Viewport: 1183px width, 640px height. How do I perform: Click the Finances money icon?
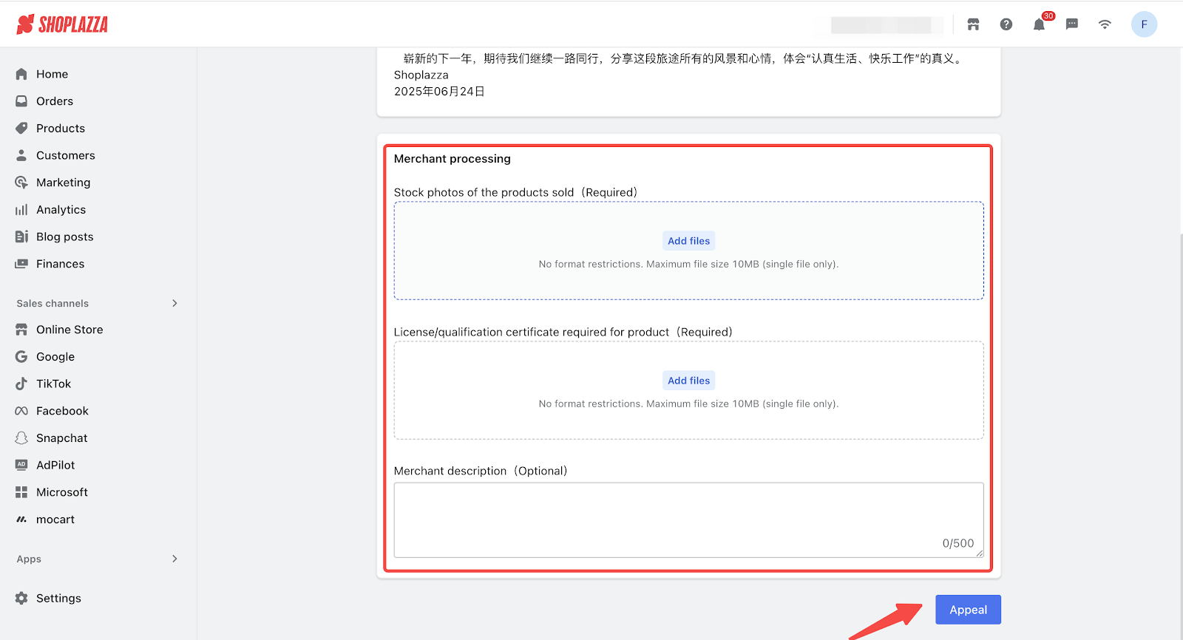[21, 264]
